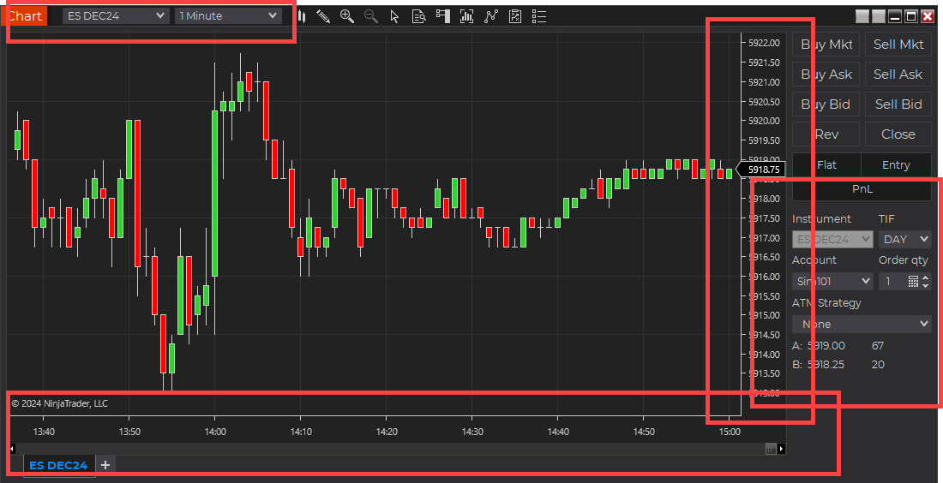Click the 14:50 time axis label
Screen dimensions: 943x483
pyautogui.click(x=644, y=432)
